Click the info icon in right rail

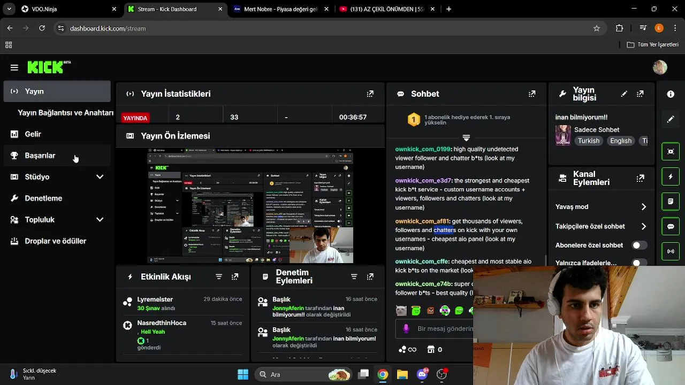click(671, 94)
